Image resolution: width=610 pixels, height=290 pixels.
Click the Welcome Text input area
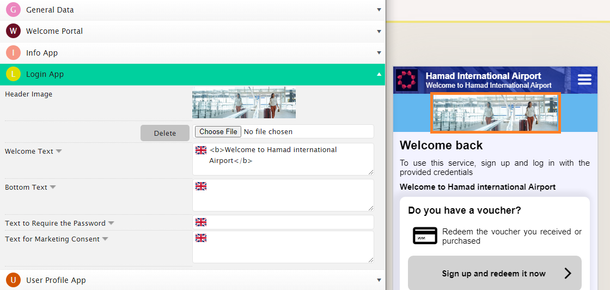click(283, 159)
